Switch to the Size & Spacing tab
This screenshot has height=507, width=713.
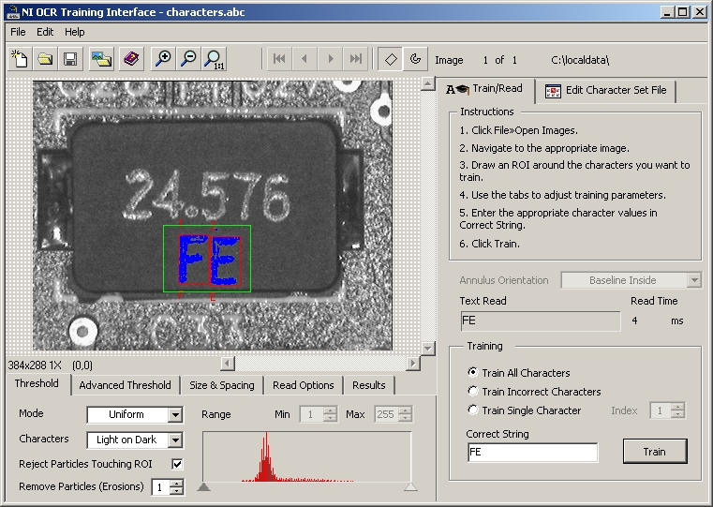(x=222, y=385)
